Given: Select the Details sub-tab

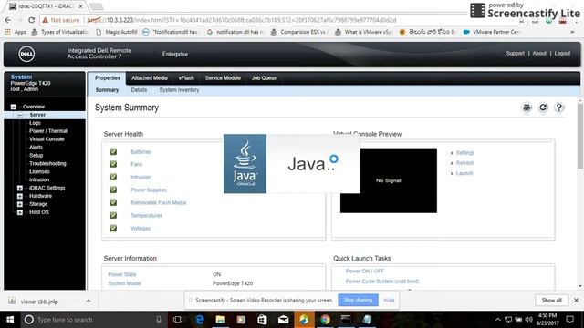Looking at the screenshot, I should pos(139,90).
